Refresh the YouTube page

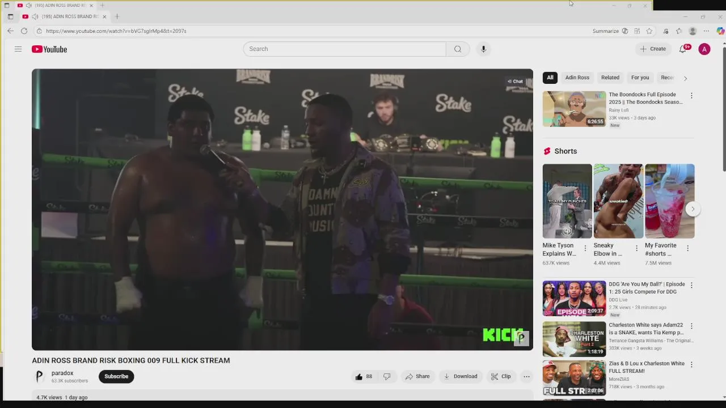(x=24, y=31)
